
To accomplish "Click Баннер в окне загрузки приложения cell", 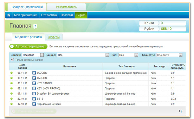I will pos(126,73).
